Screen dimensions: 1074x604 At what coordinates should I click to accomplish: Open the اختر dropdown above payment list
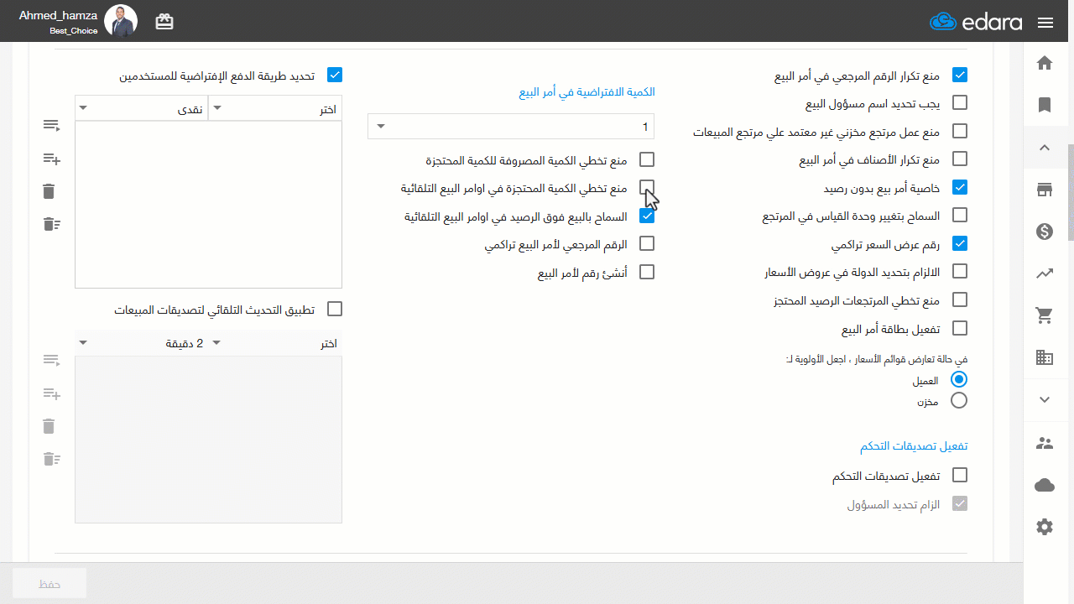[x=275, y=109]
